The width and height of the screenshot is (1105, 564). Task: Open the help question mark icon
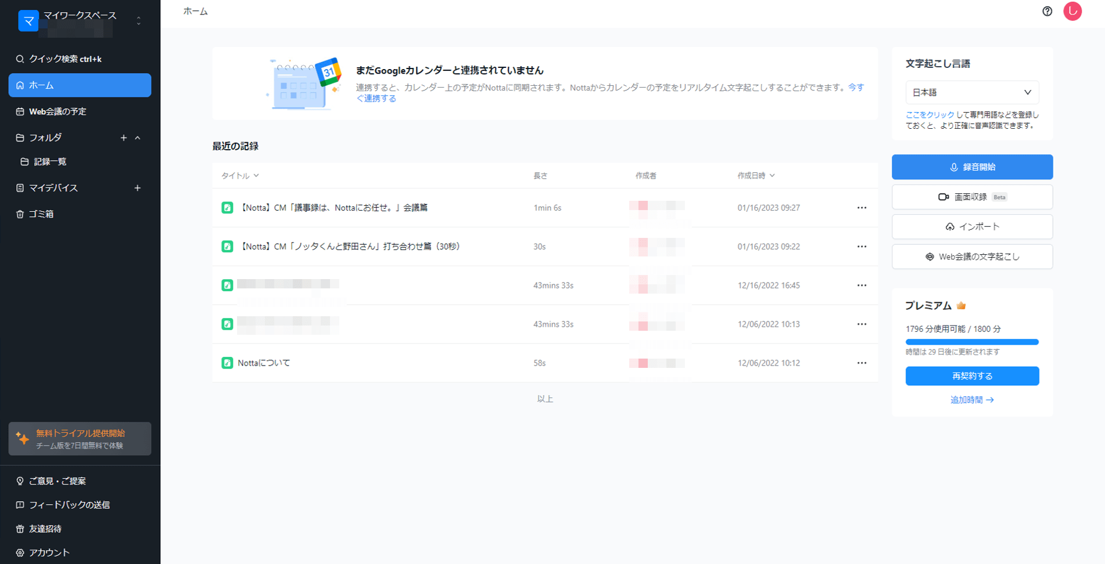point(1047,11)
